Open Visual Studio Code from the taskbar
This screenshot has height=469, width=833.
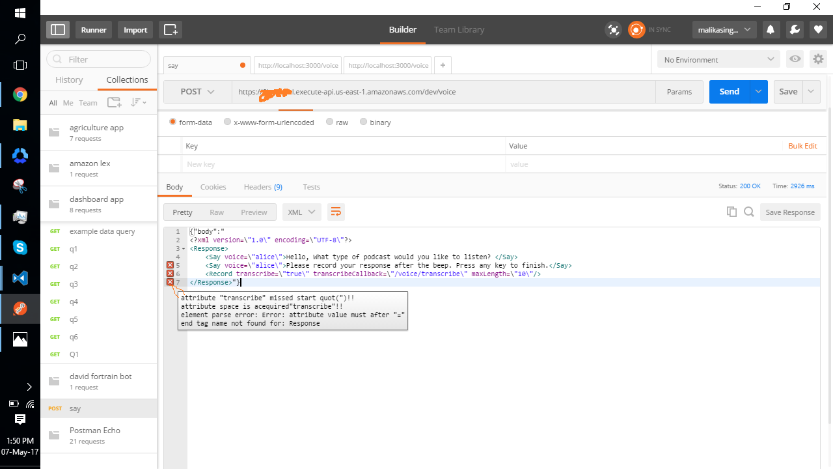pos(20,278)
